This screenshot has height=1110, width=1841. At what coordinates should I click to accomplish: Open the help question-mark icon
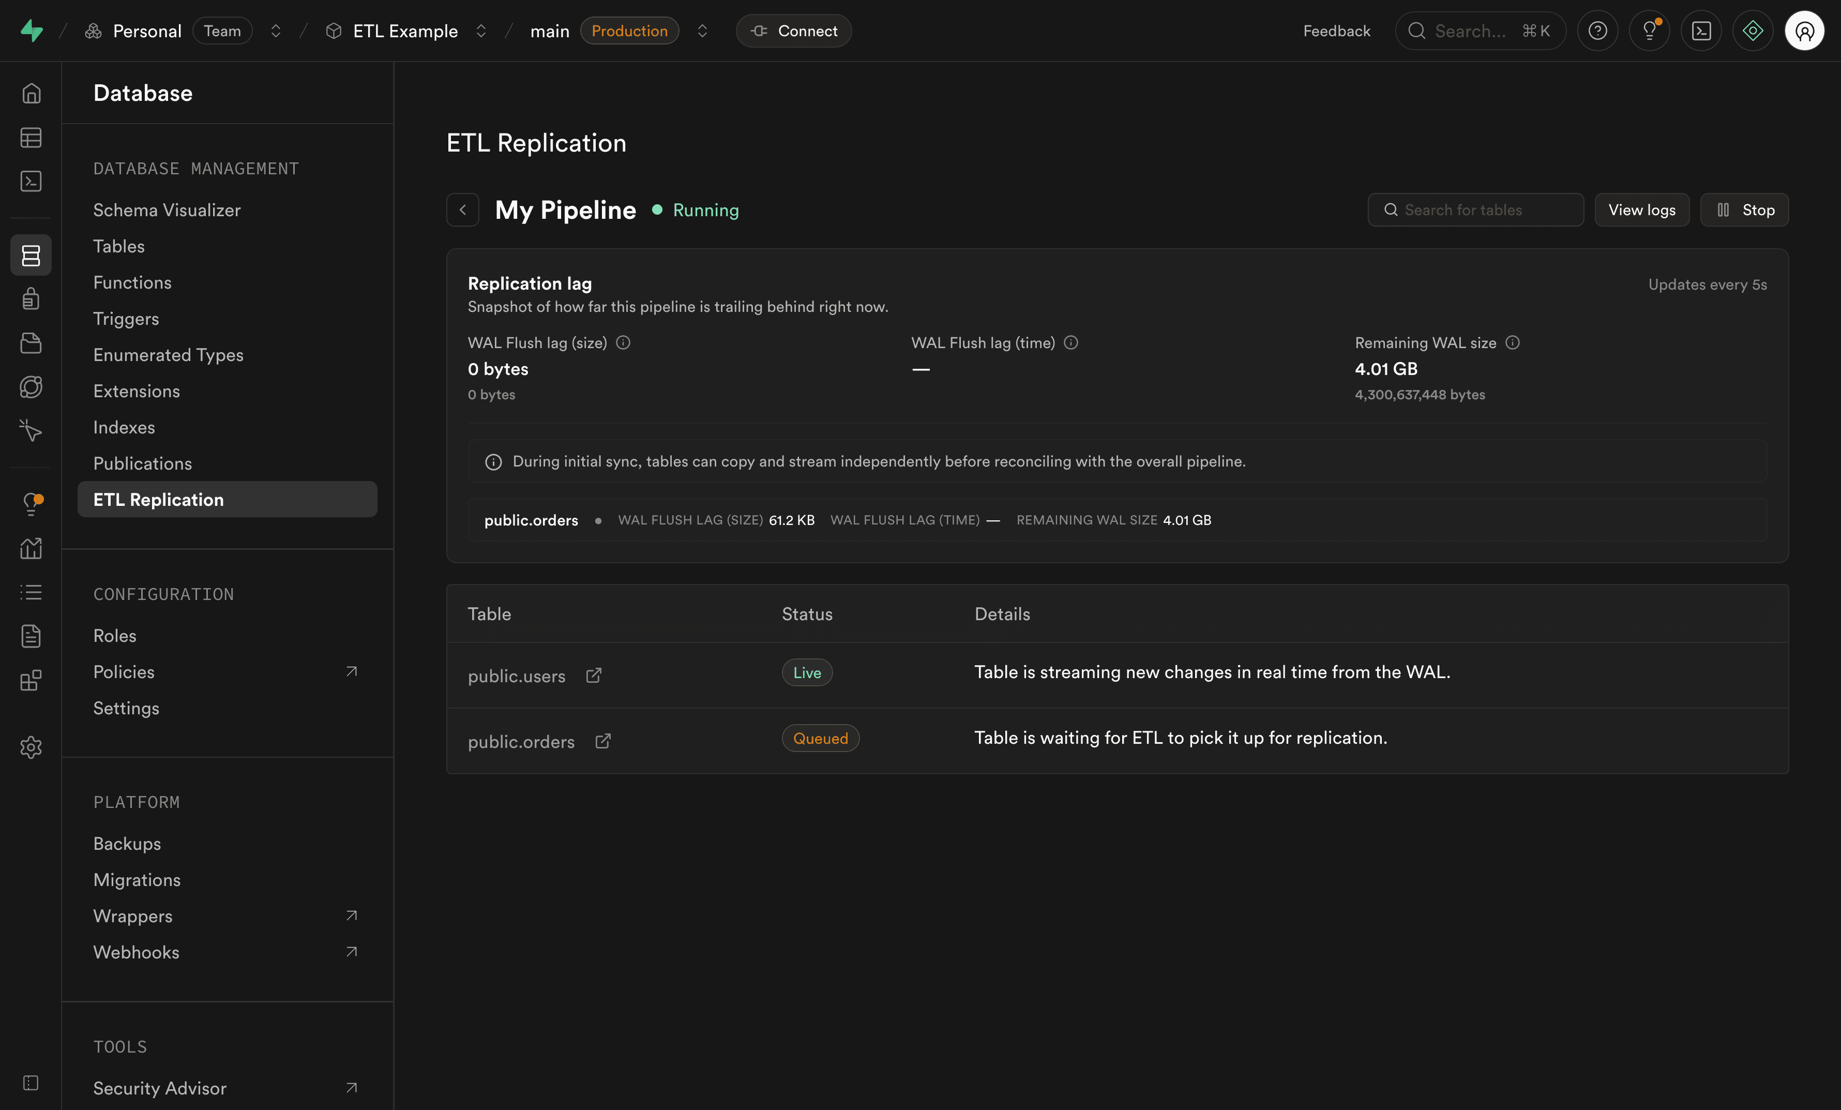click(x=1598, y=31)
